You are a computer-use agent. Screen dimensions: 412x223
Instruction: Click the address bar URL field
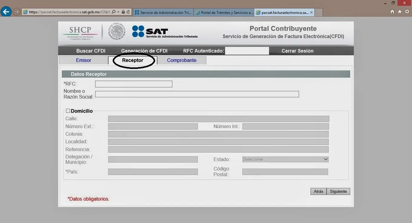pyautogui.click(x=70, y=12)
